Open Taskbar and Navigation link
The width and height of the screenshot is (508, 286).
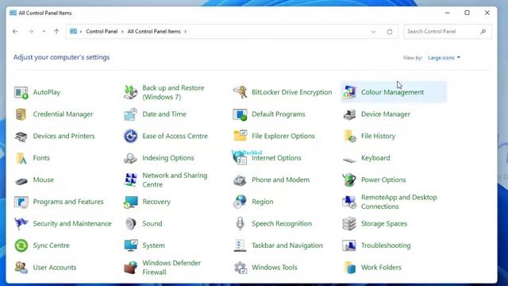click(287, 245)
